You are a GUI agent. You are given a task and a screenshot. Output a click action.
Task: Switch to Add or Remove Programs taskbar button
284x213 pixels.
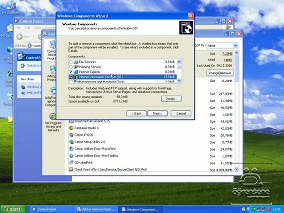(x=96, y=209)
